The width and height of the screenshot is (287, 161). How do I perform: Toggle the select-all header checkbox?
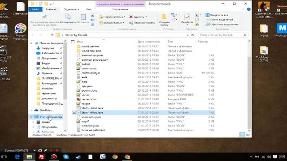(73, 42)
